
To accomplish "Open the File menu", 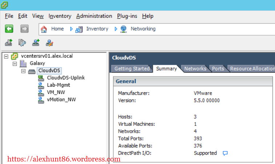I will coord(9,16).
